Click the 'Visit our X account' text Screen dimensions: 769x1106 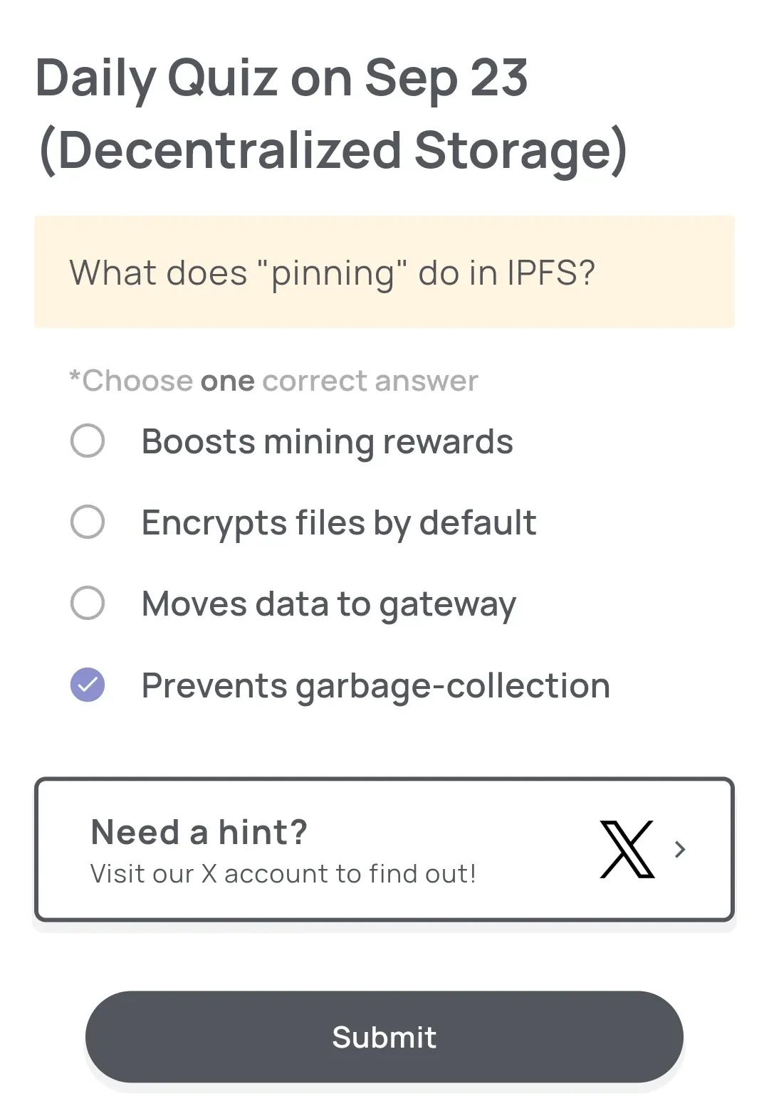[x=283, y=873]
